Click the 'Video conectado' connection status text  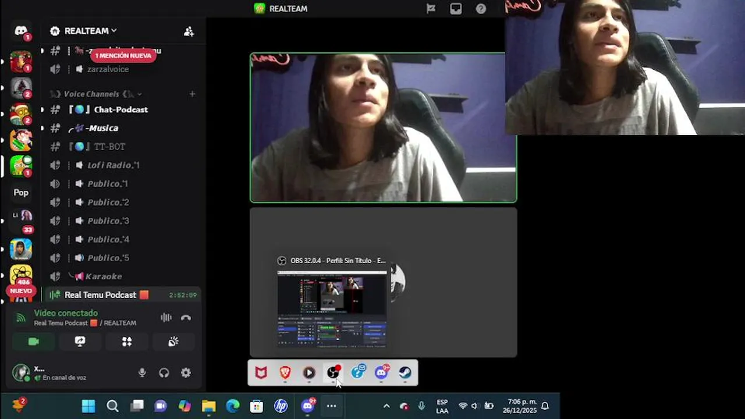66,313
